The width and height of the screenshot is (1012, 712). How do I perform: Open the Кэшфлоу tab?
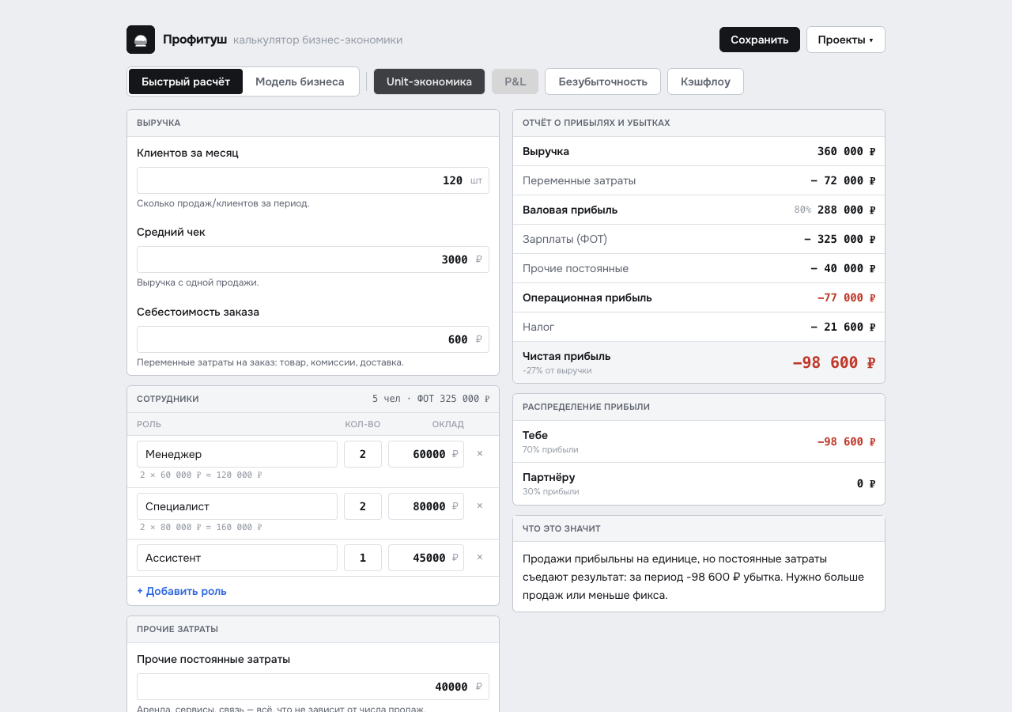(x=705, y=81)
